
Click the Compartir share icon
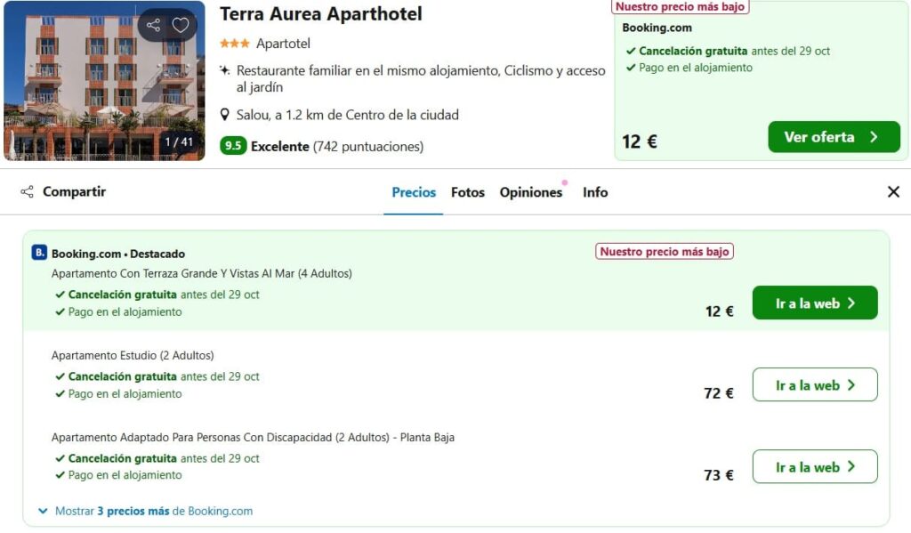[x=27, y=192]
